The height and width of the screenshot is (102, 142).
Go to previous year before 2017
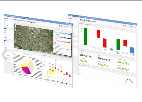(60, 26)
